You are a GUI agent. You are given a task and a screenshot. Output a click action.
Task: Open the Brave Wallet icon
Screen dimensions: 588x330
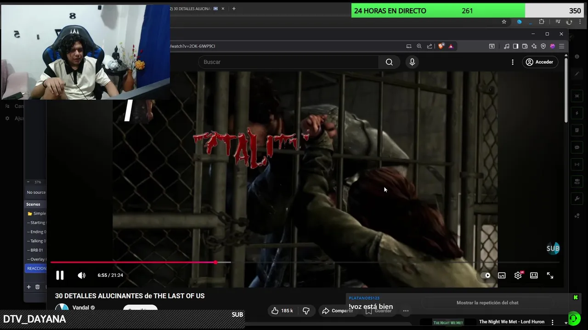coord(525,46)
